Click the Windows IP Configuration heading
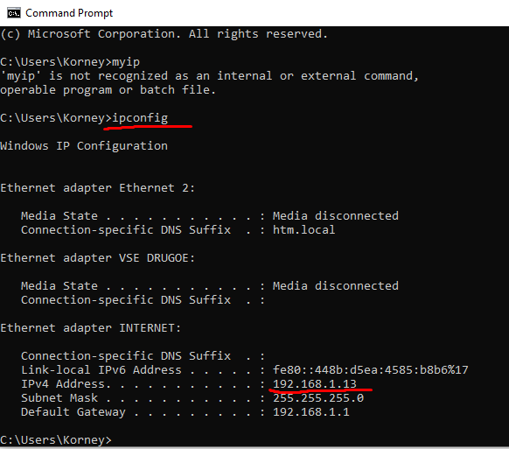Image resolution: width=509 pixels, height=449 pixels. [84, 146]
